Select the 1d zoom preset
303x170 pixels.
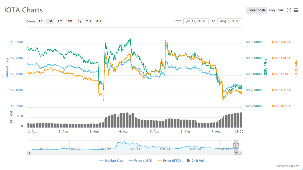point(40,21)
